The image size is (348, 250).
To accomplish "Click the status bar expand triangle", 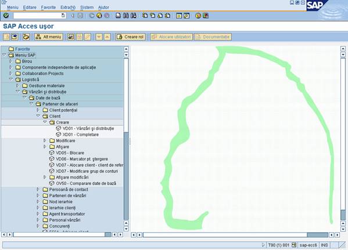I will [263, 245].
